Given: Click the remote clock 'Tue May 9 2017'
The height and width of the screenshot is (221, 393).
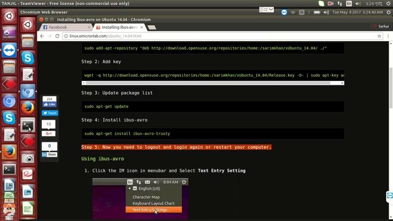Looking at the screenshot, I should [357, 12].
